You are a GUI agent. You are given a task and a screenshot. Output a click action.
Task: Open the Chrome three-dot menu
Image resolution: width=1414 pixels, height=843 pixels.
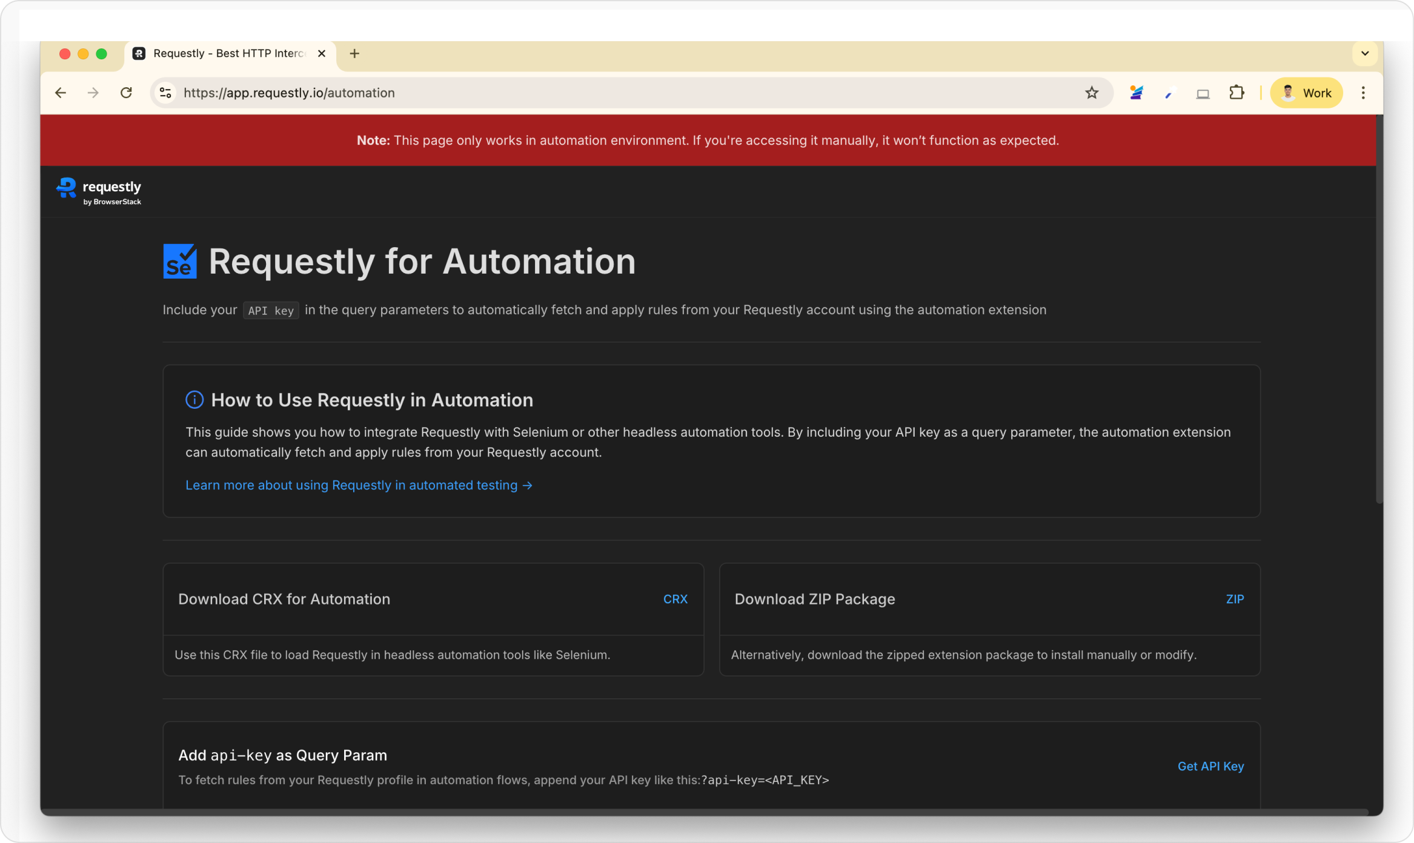[x=1363, y=93]
